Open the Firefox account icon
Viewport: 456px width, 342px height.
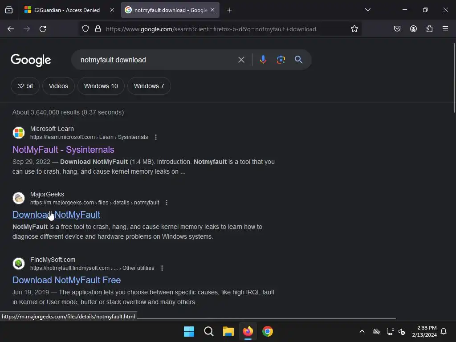tap(413, 29)
